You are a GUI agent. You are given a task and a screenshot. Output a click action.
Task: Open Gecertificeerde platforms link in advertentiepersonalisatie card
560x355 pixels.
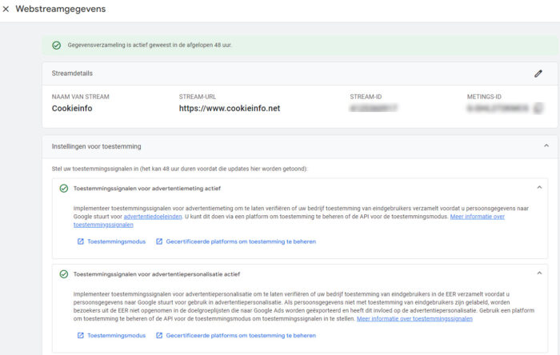click(x=241, y=335)
